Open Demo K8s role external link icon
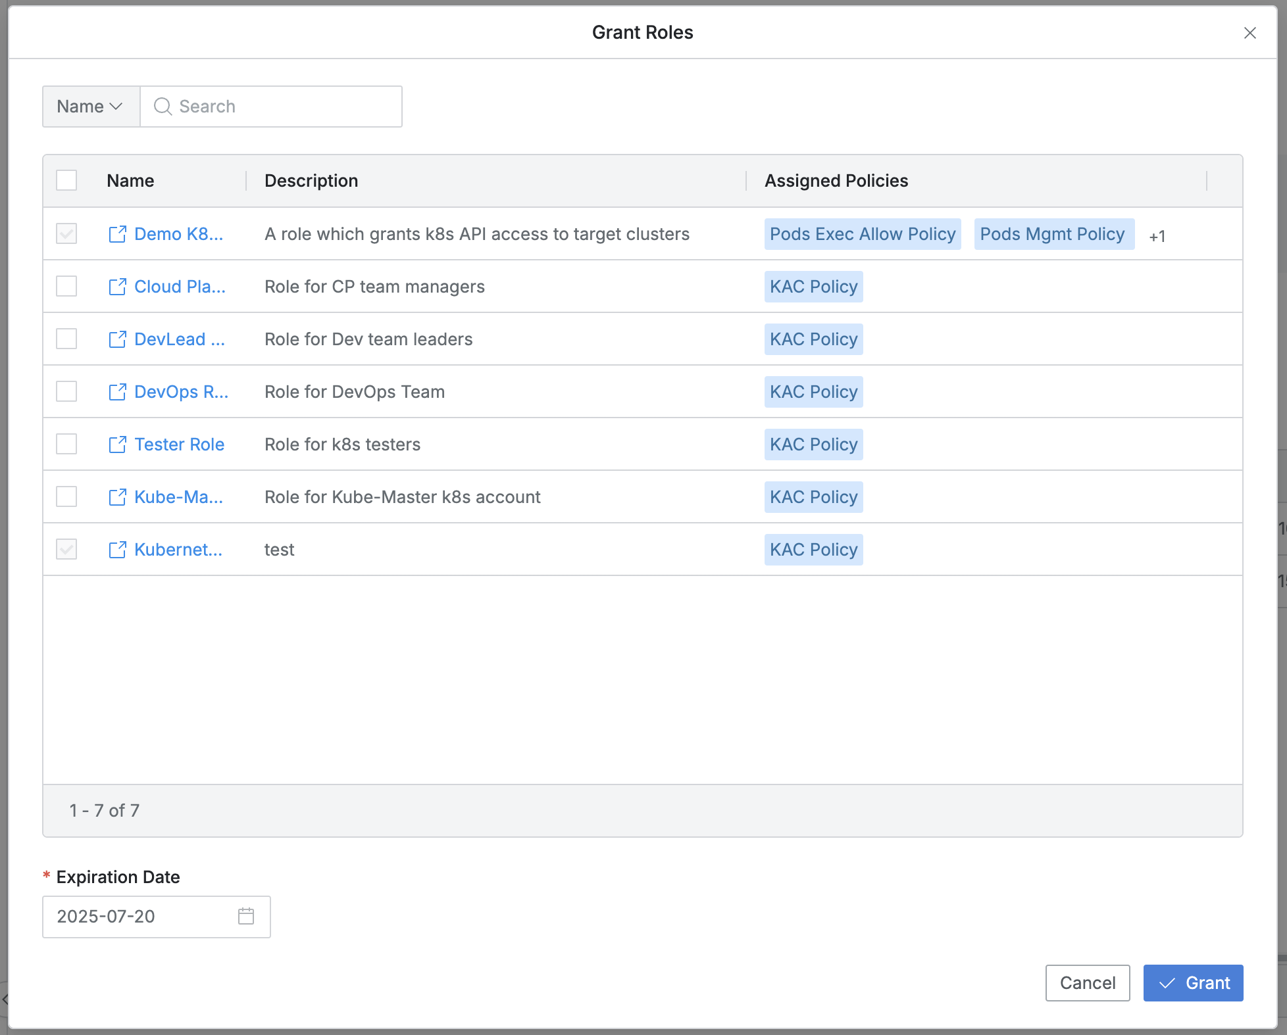The image size is (1287, 1035). coord(117,234)
